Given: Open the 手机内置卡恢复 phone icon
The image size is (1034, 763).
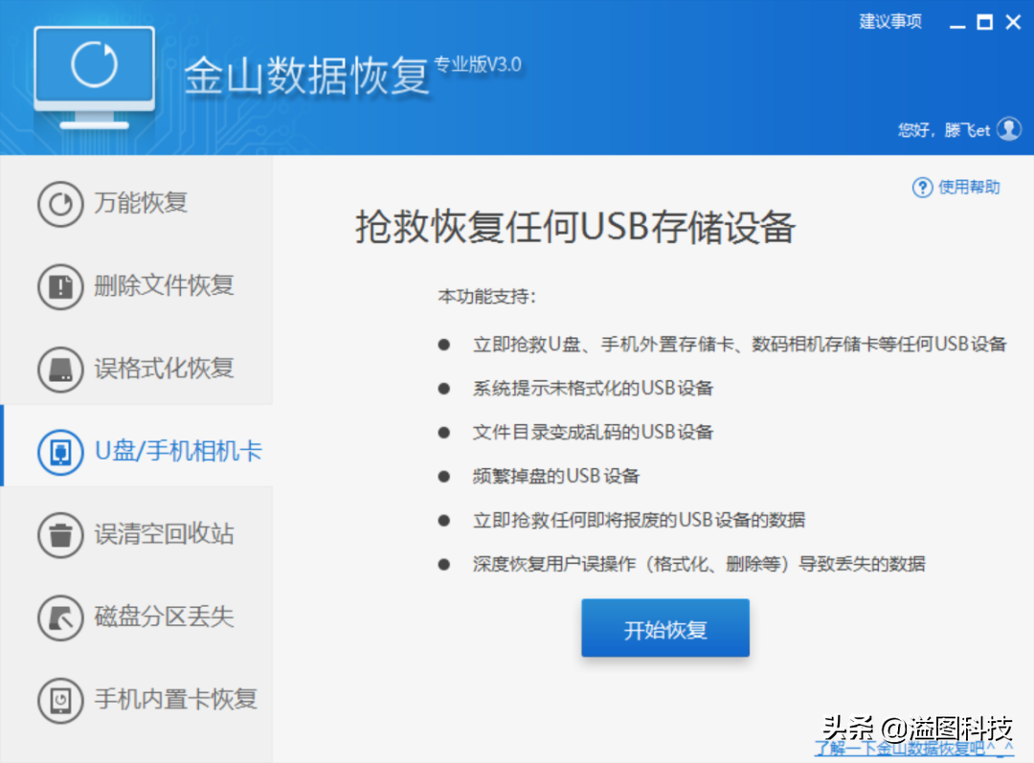Looking at the screenshot, I should pyautogui.click(x=60, y=700).
